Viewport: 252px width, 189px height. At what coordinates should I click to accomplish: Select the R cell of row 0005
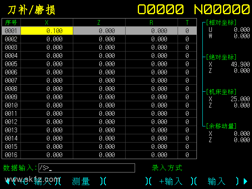tap(152, 64)
